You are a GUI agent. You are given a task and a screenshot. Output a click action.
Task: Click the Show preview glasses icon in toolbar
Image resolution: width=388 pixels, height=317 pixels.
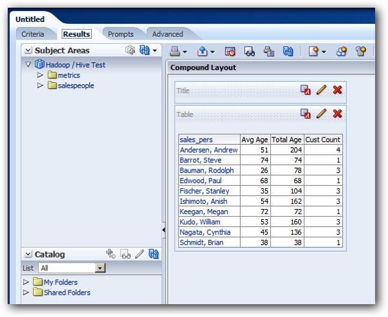pos(250,51)
